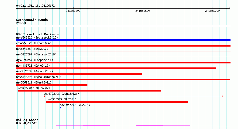Open nsv834588 (Wong2007) variant label
This screenshot has height=129, width=238.
click(32, 49)
